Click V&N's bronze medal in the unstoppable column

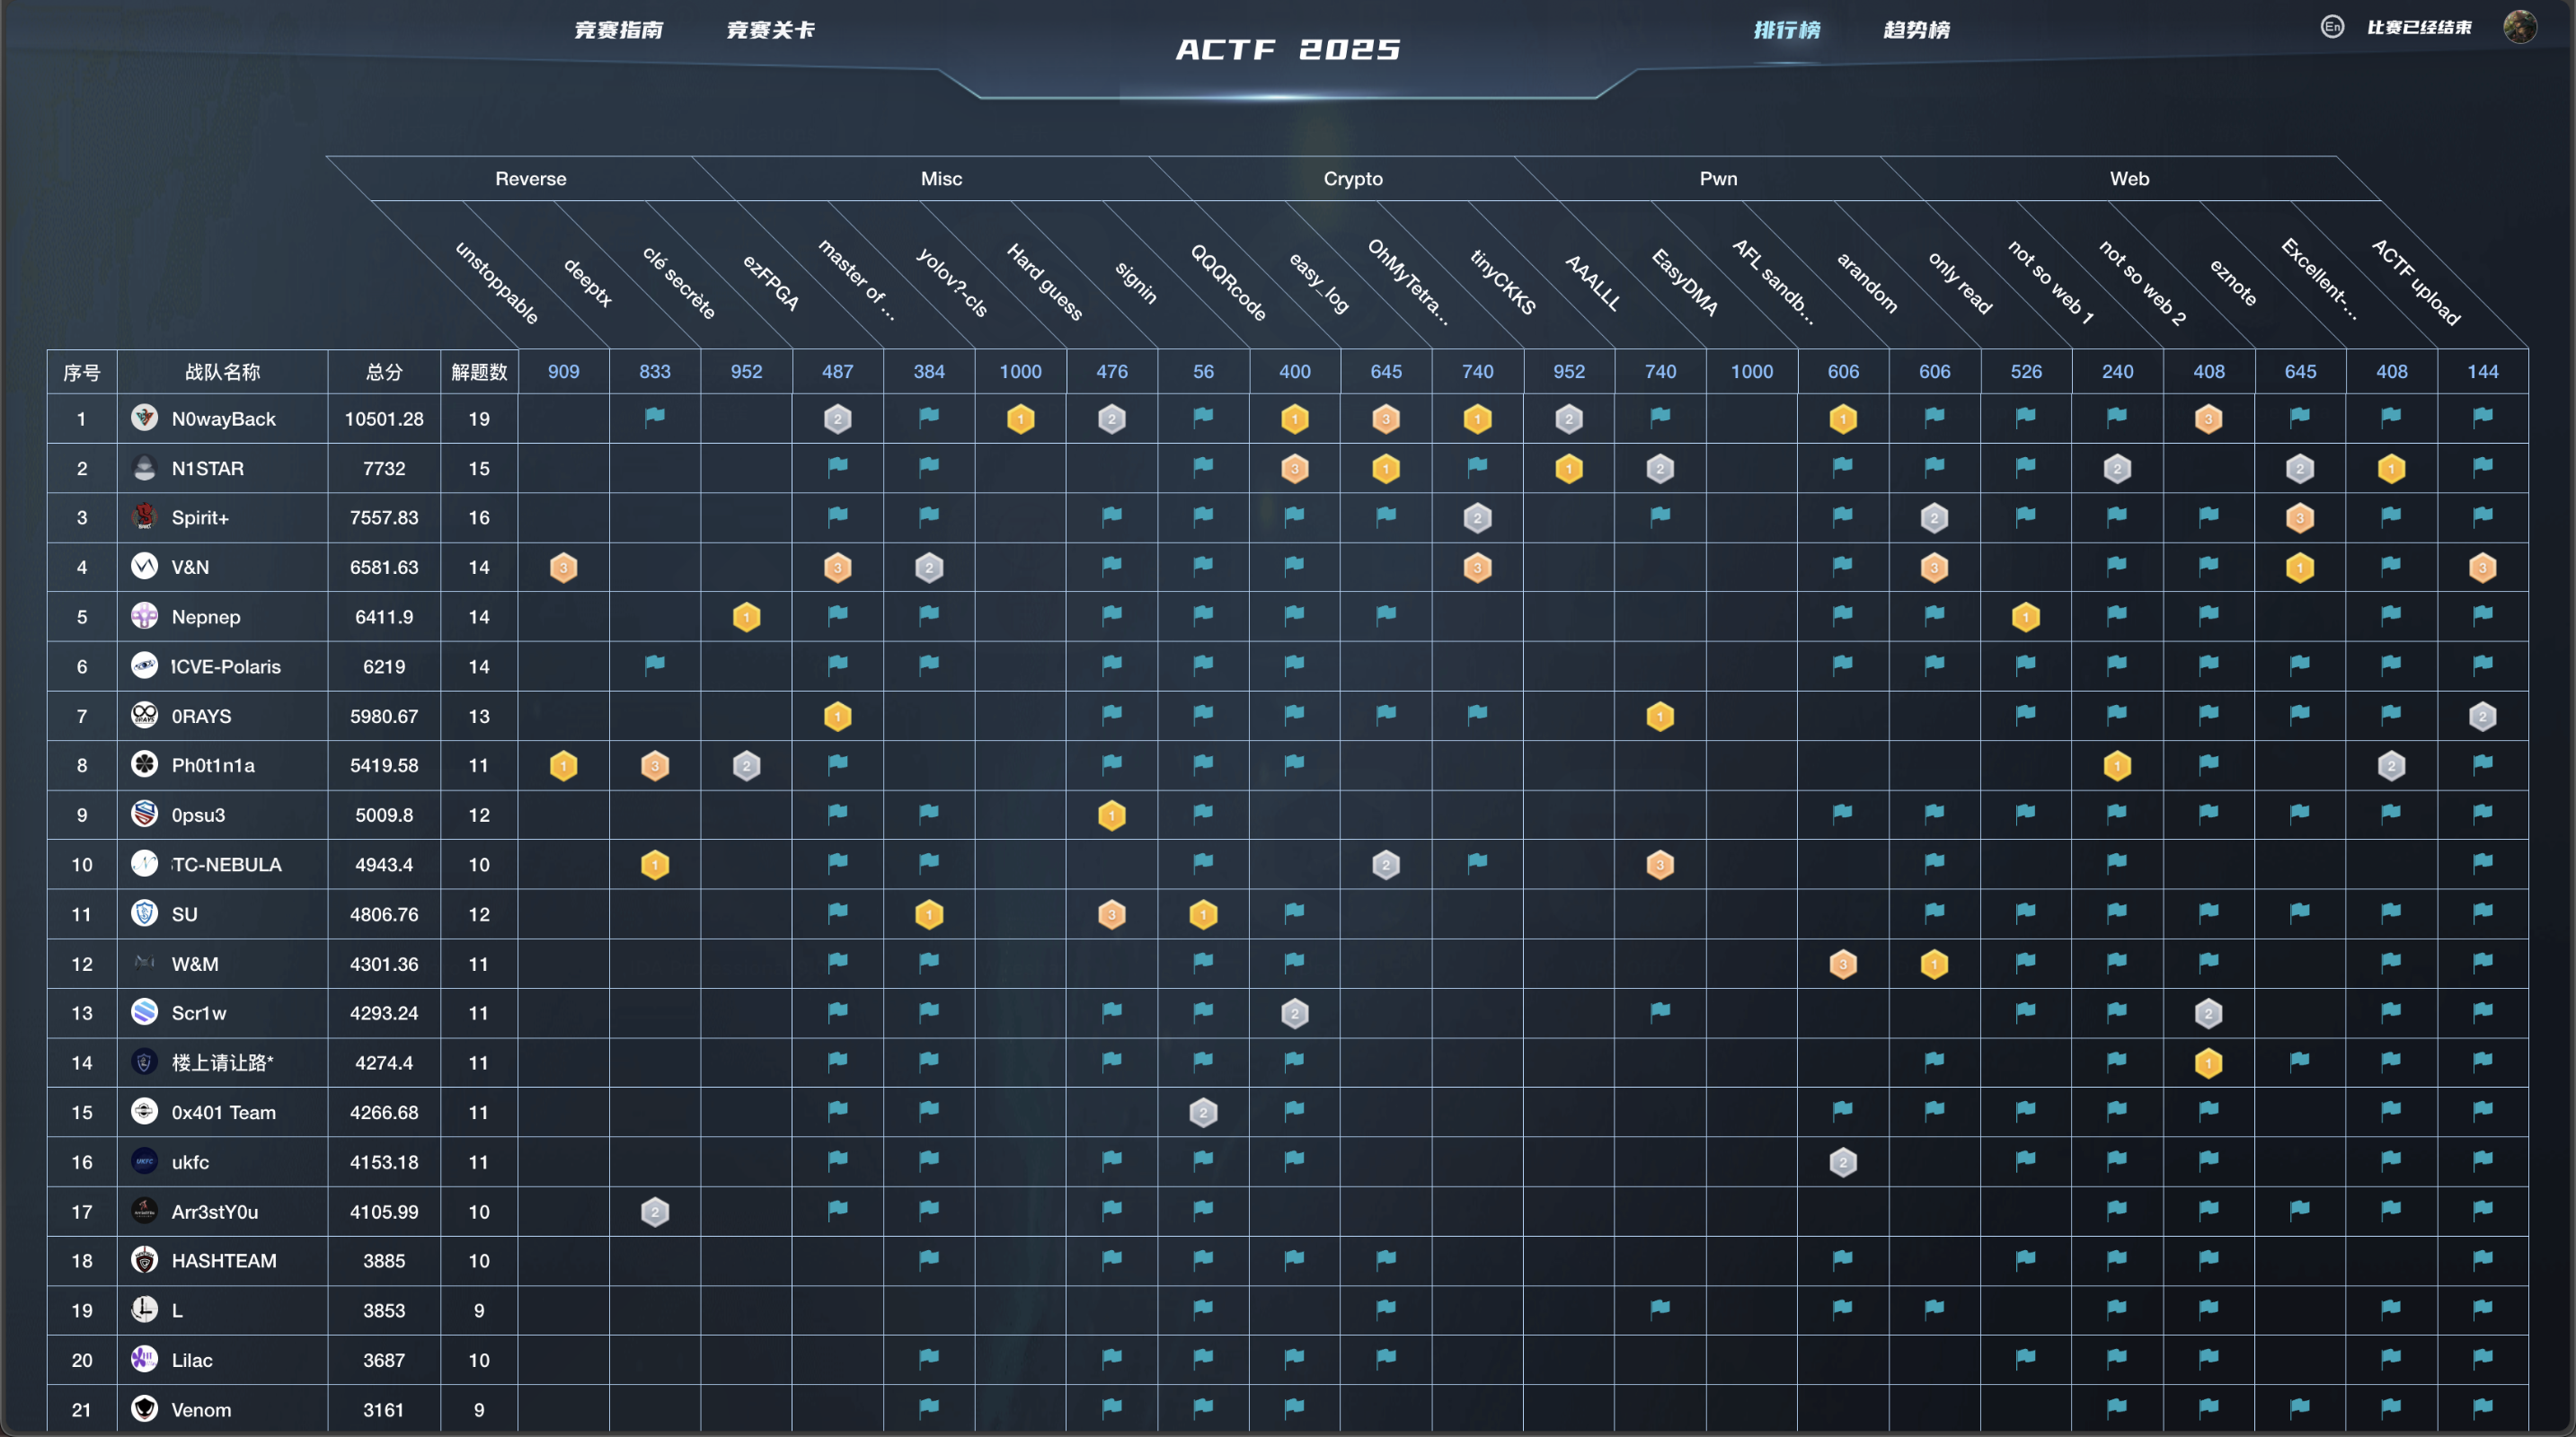(563, 568)
